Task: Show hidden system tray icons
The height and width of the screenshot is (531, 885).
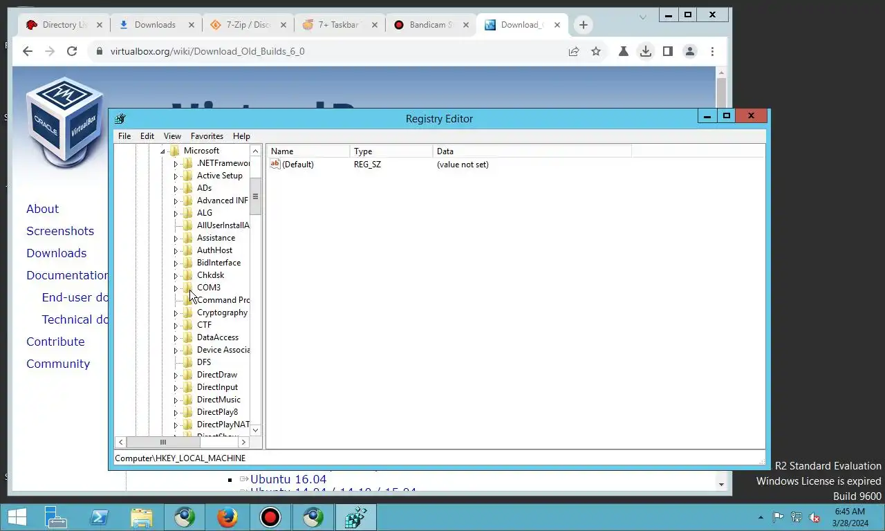Action: tap(761, 517)
